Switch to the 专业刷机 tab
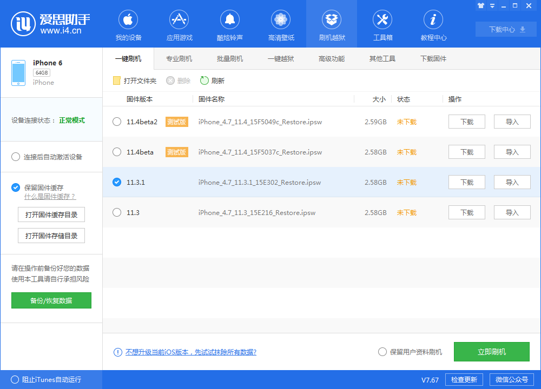This screenshot has width=541, height=389. [x=180, y=58]
